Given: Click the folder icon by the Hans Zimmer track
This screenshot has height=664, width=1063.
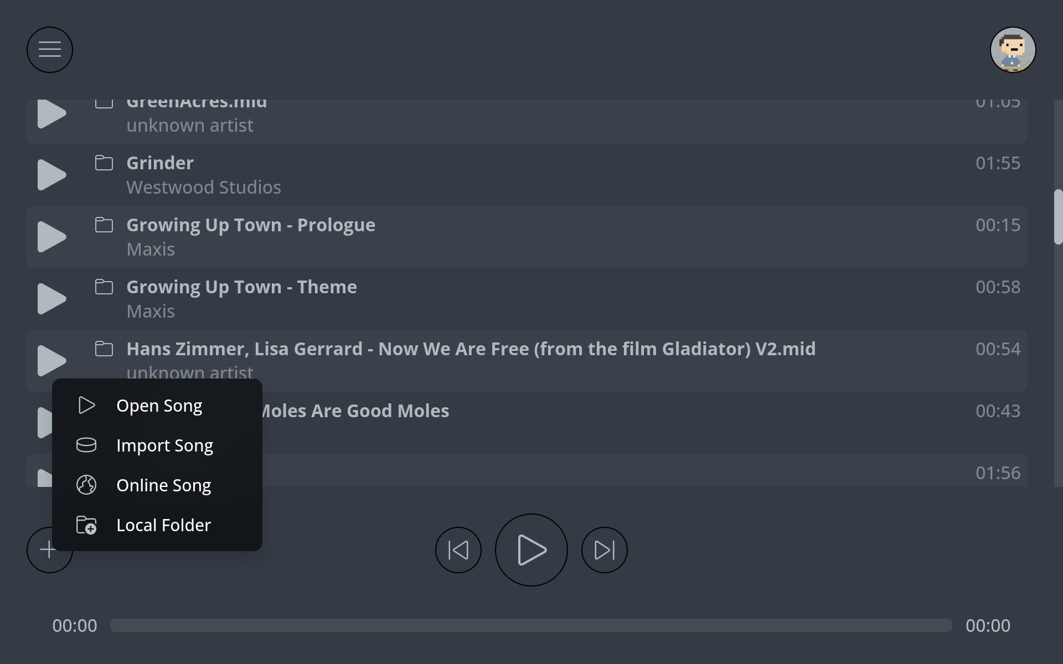Looking at the screenshot, I should point(104,349).
